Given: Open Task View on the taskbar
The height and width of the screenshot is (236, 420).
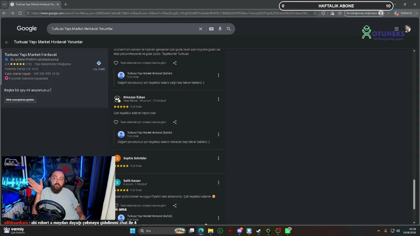Looking at the screenshot, I should [x=192, y=231].
